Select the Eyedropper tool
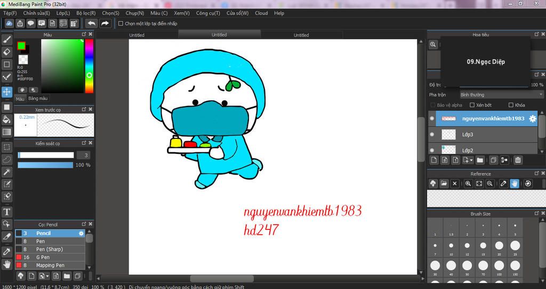 6,251
